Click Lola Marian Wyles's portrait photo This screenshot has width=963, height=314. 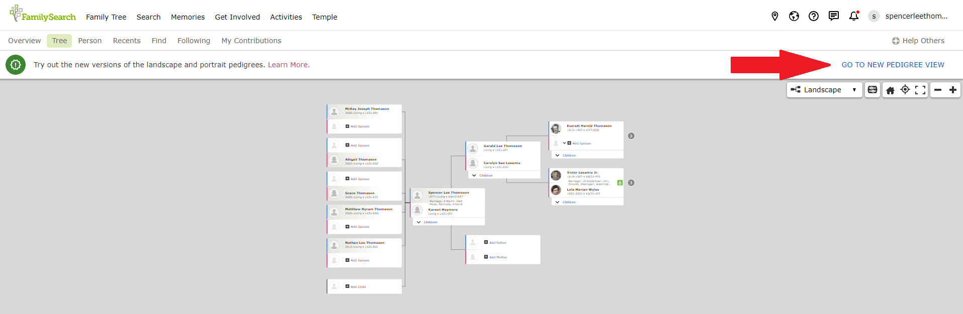[x=556, y=190]
